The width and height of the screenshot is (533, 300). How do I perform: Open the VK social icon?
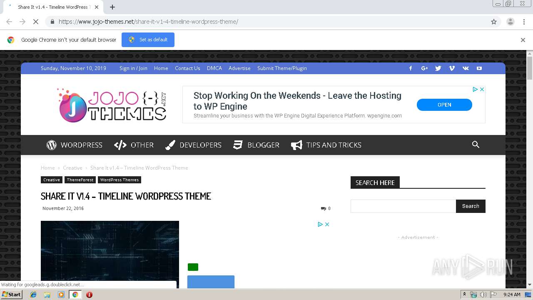[x=466, y=68]
